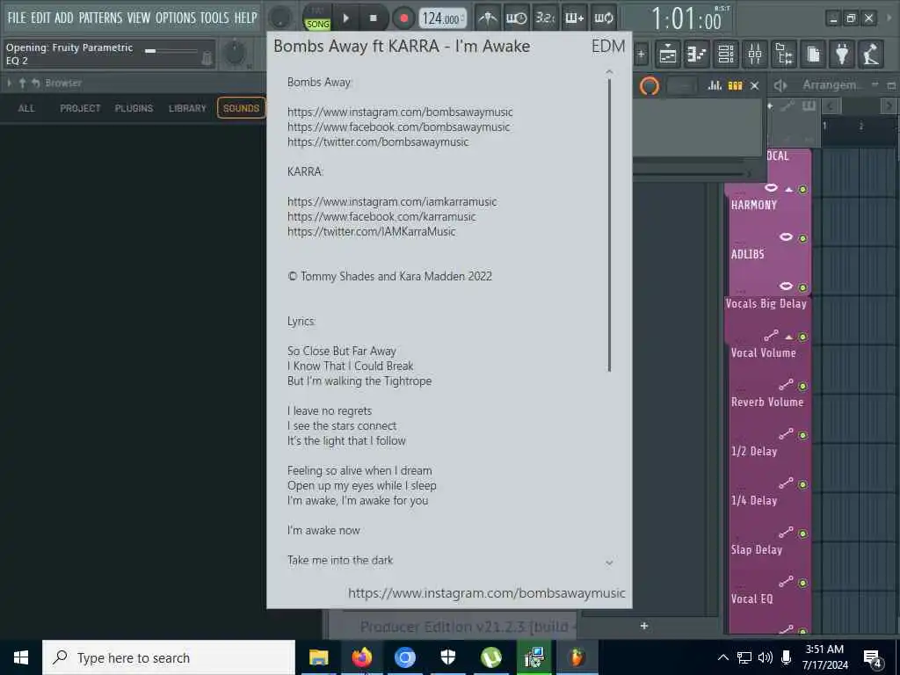Click the yellow step sequencer icon
The image size is (900, 675).
coord(736,85)
